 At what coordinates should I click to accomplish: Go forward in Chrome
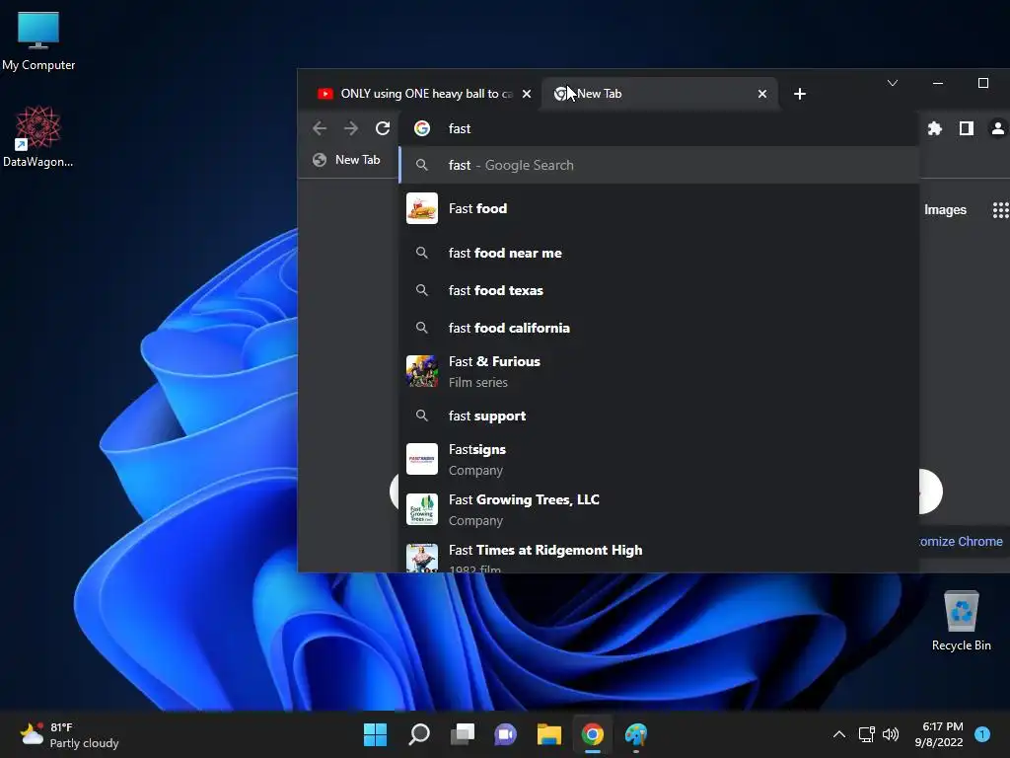351,128
